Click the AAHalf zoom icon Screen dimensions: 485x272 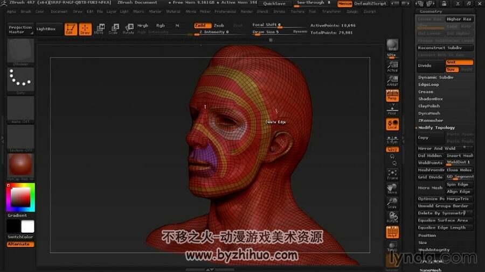pyautogui.click(x=392, y=81)
